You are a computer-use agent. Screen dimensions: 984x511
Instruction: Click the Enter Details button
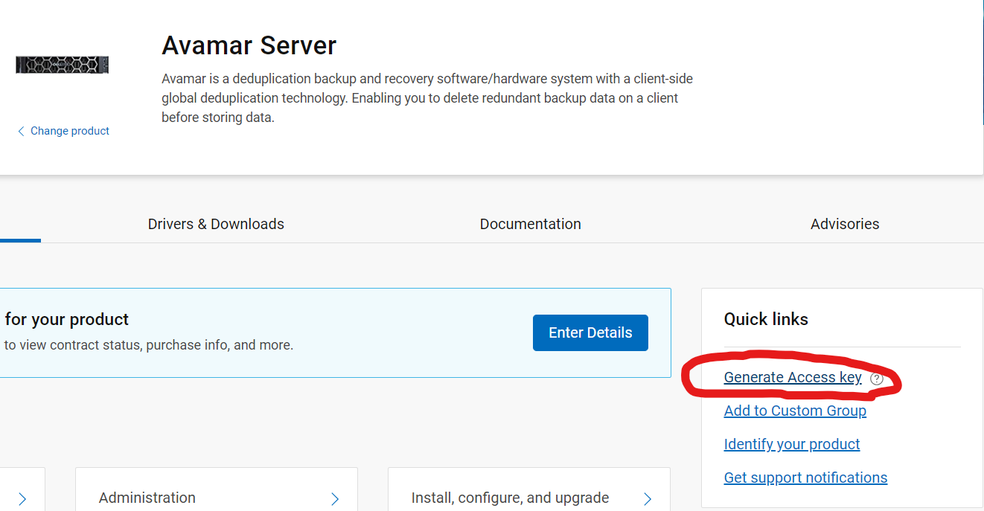tap(590, 332)
